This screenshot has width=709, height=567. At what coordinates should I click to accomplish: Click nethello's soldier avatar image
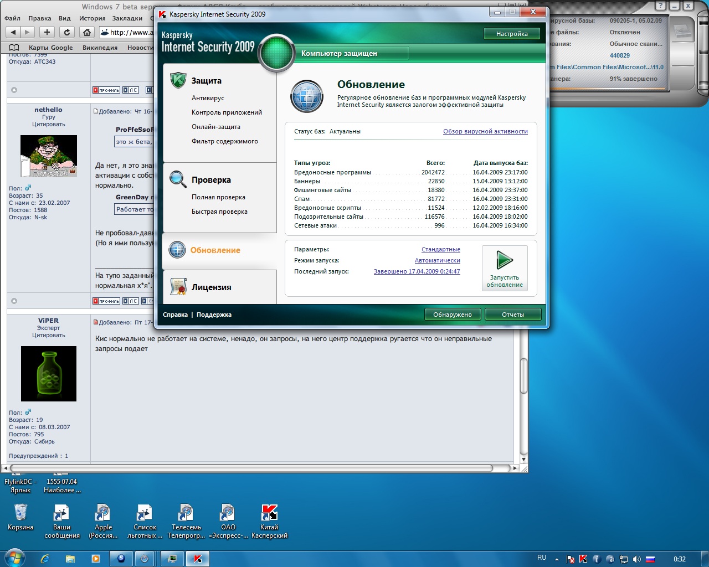(49, 156)
